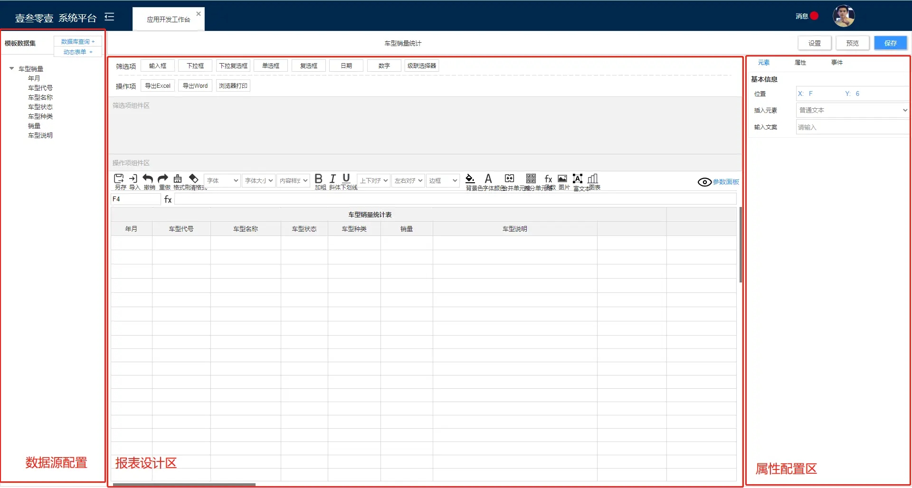Select the 车型代号 field in the tree
The width and height of the screenshot is (912, 488).
[x=40, y=88]
